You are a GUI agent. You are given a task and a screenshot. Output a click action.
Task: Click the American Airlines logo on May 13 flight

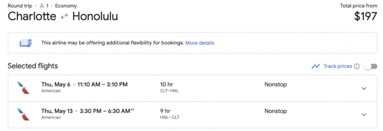coord(23,114)
